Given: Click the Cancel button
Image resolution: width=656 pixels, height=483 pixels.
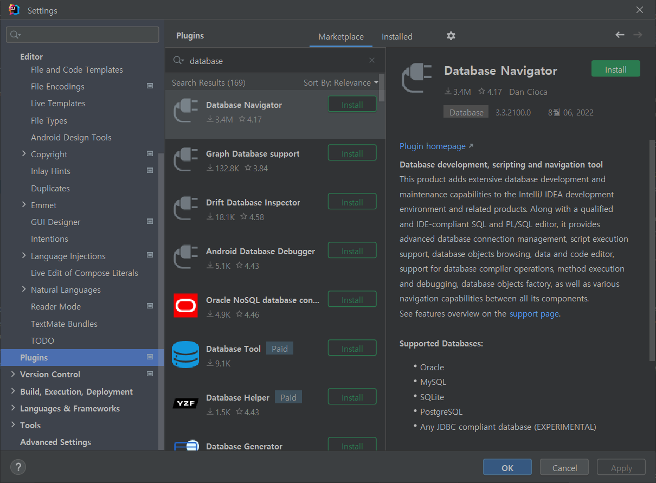Looking at the screenshot, I should click(564, 468).
